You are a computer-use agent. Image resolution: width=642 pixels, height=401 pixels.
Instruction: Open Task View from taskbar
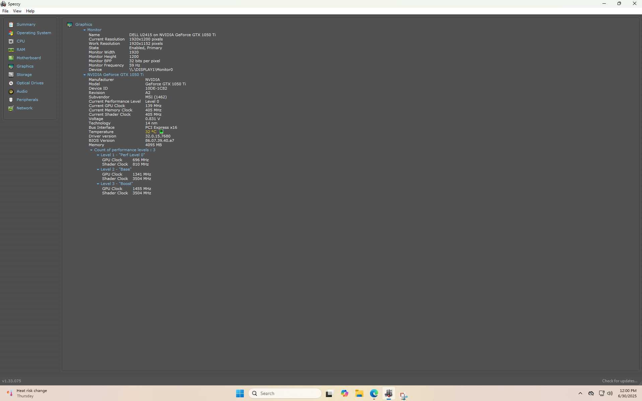click(329, 394)
